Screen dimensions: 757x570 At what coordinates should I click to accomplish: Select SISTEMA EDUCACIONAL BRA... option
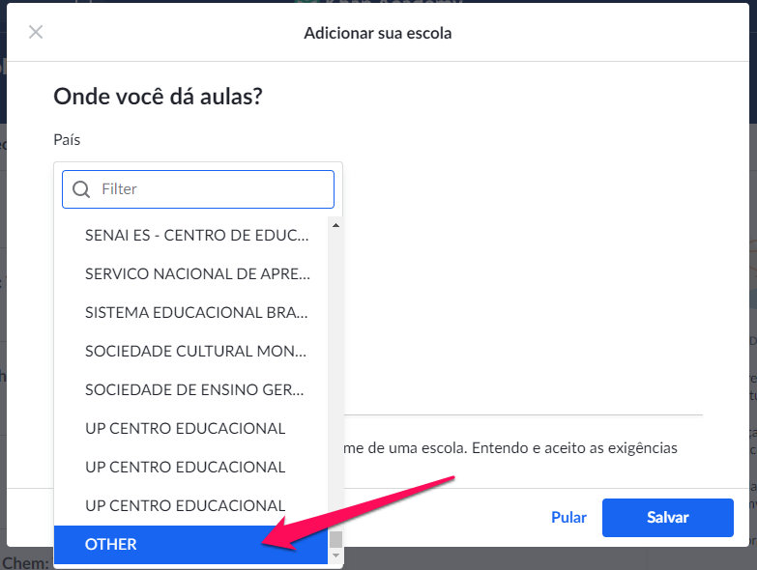pos(190,312)
